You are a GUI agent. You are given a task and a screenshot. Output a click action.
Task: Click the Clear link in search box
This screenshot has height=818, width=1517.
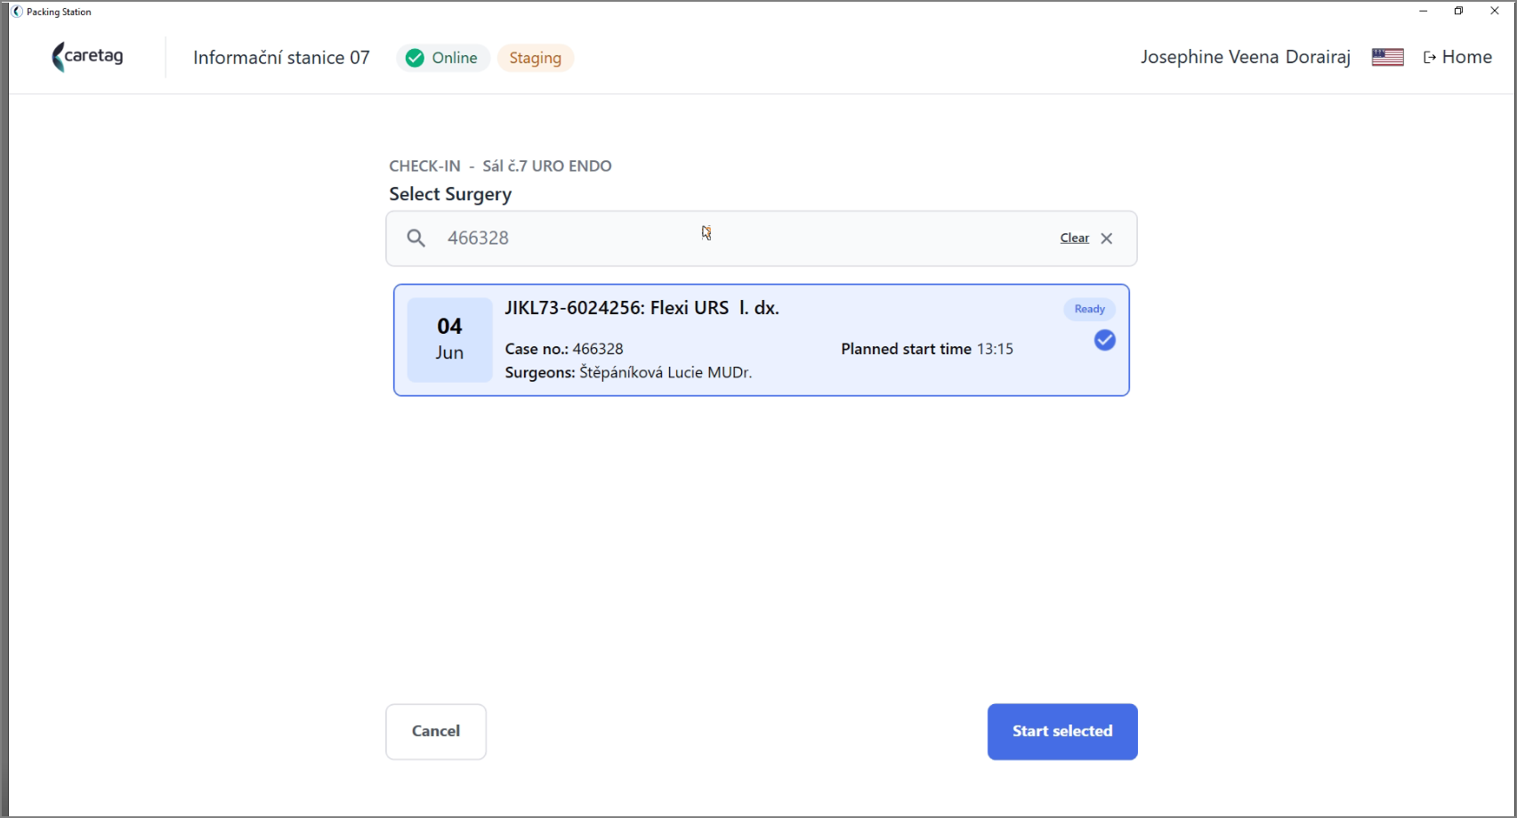point(1074,238)
